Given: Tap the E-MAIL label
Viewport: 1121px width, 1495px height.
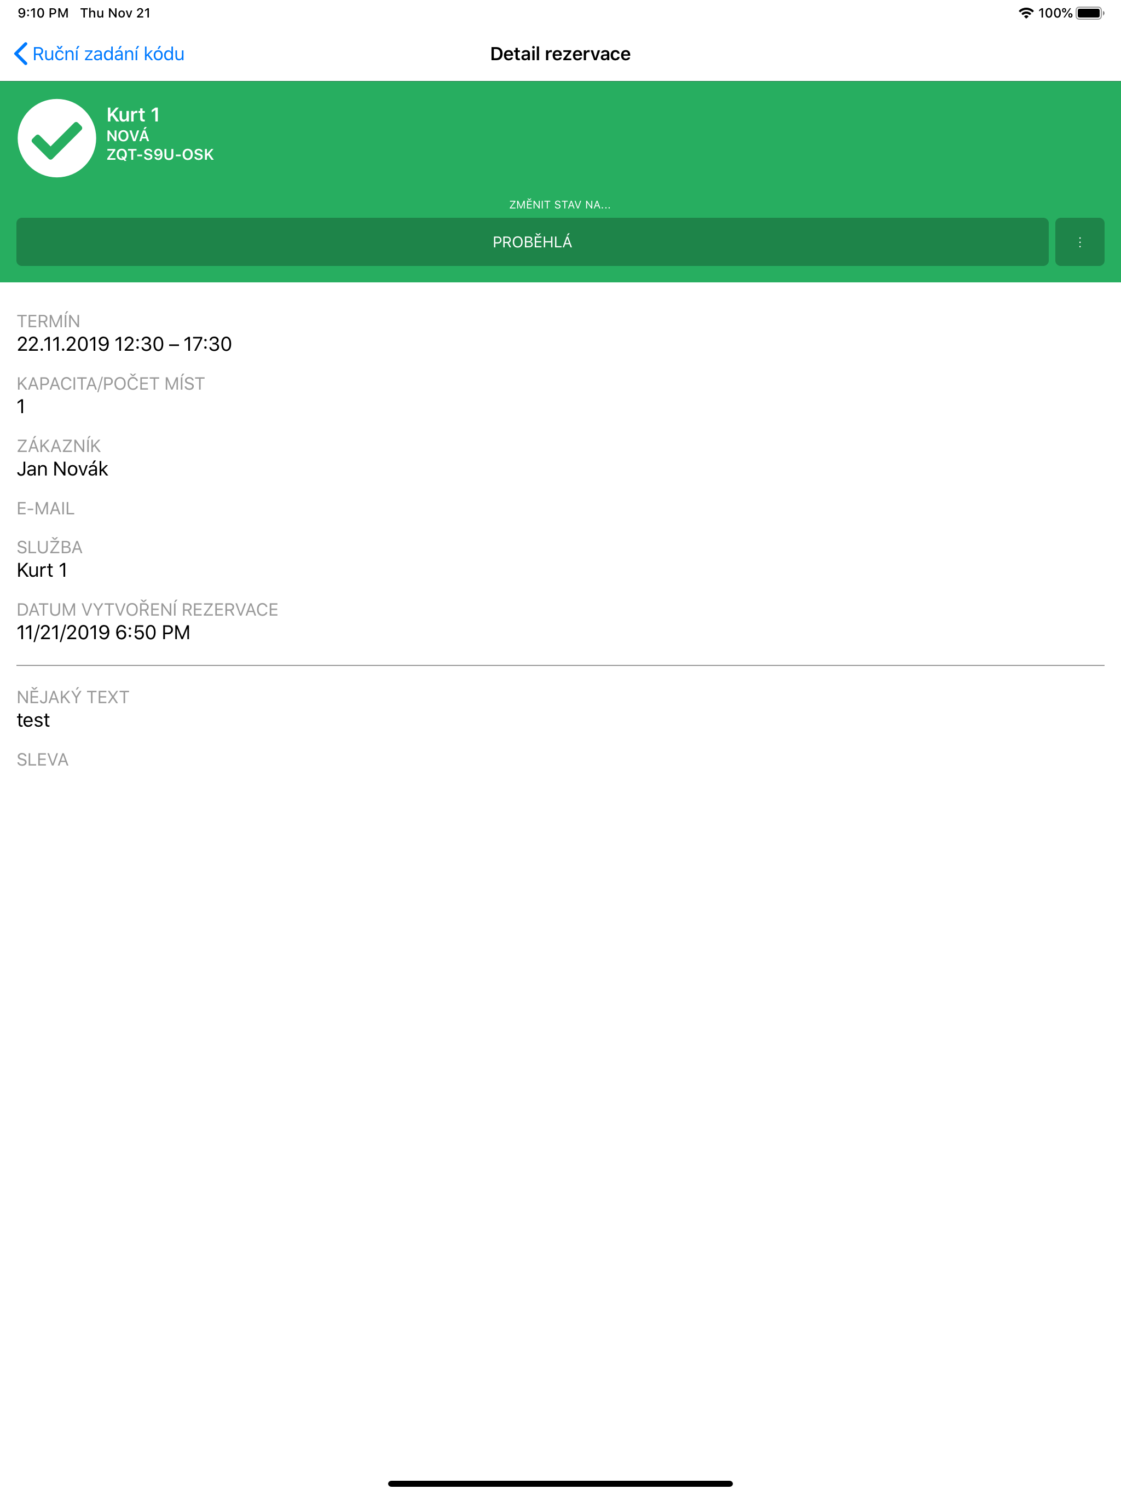Looking at the screenshot, I should coord(46,508).
